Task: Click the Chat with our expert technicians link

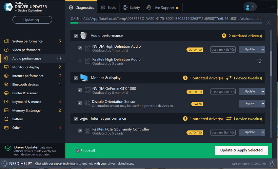Action: 56,164
